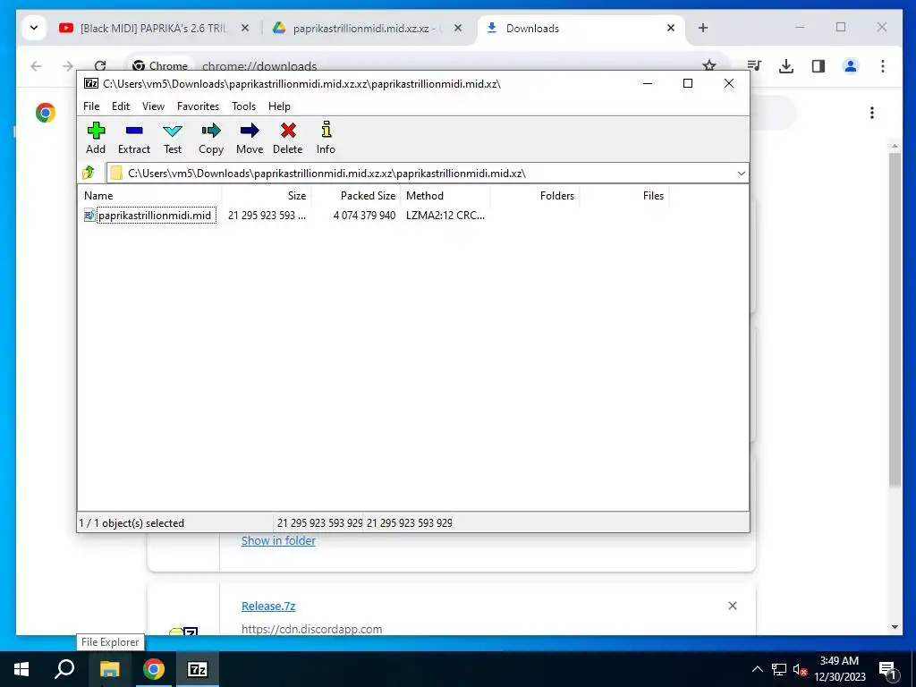Image resolution: width=916 pixels, height=687 pixels.
Task: Sort by Packed Size column header
Action: pyautogui.click(x=356, y=196)
